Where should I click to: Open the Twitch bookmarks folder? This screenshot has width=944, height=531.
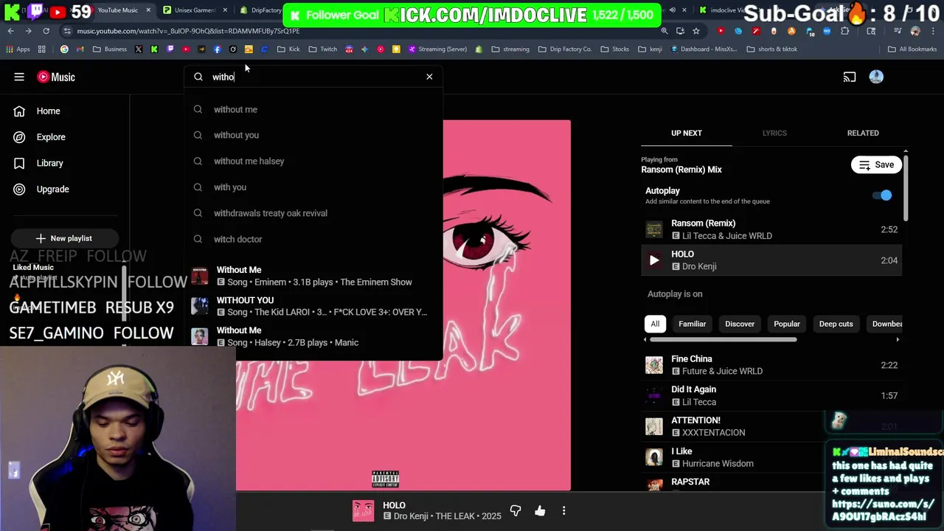pyautogui.click(x=322, y=49)
